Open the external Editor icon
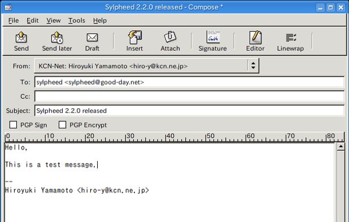This screenshot has width=349, height=222. [255, 37]
